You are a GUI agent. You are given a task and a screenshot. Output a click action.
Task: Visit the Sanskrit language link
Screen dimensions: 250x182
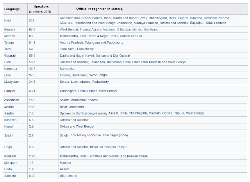[x=10, y=176]
